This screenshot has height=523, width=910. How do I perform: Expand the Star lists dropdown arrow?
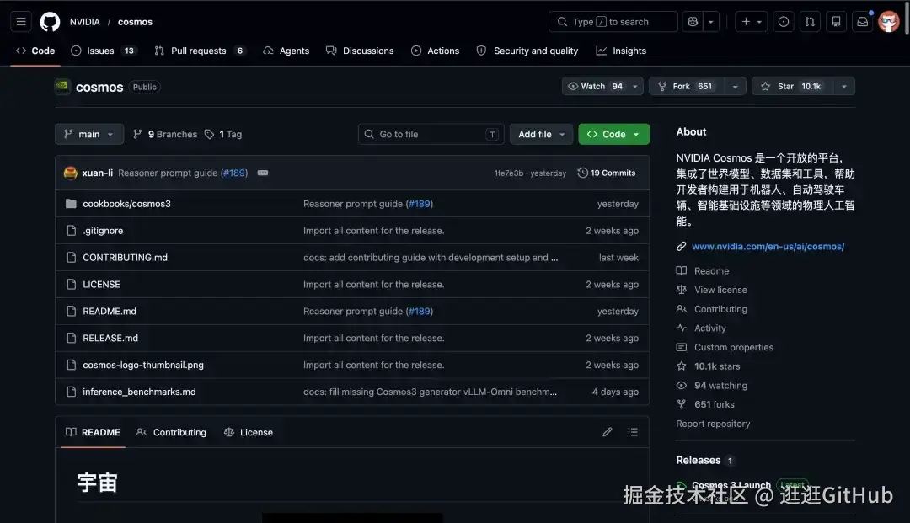pos(843,87)
